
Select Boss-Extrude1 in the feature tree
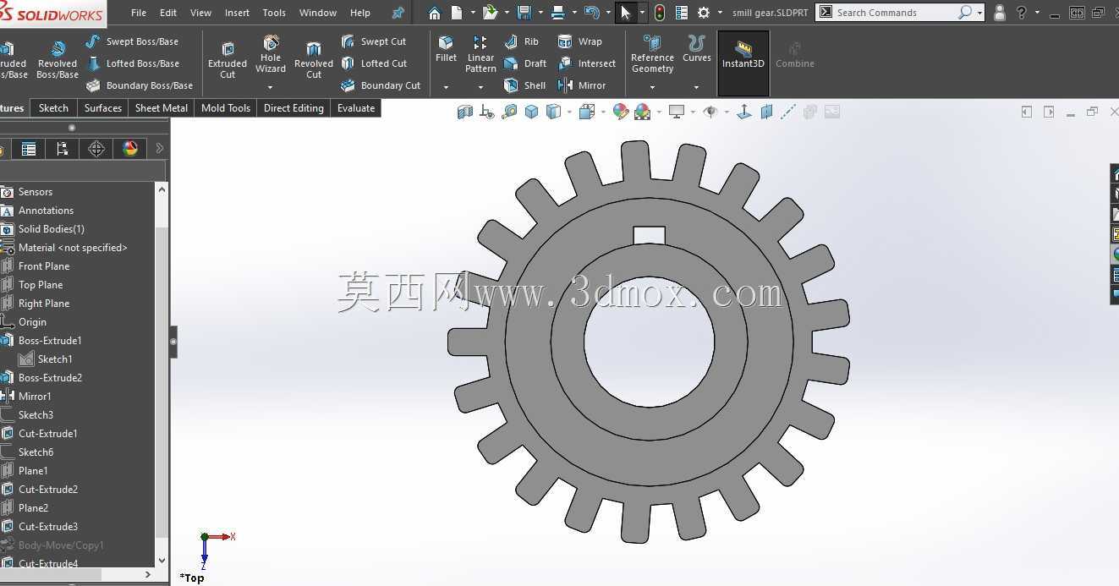pos(50,341)
